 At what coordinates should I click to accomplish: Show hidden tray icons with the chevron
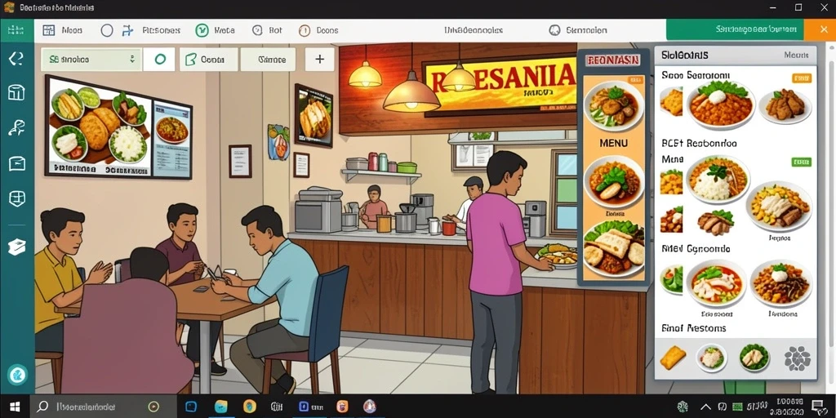pyautogui.click(x=706, y=407)
